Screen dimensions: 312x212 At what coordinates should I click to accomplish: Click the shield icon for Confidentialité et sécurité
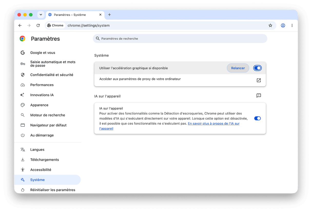pos(23,75)
